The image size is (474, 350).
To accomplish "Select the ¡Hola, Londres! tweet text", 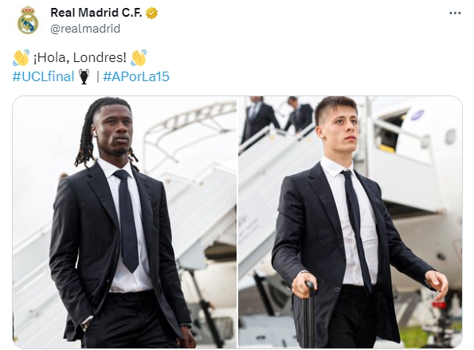I will tap(80, 57).
